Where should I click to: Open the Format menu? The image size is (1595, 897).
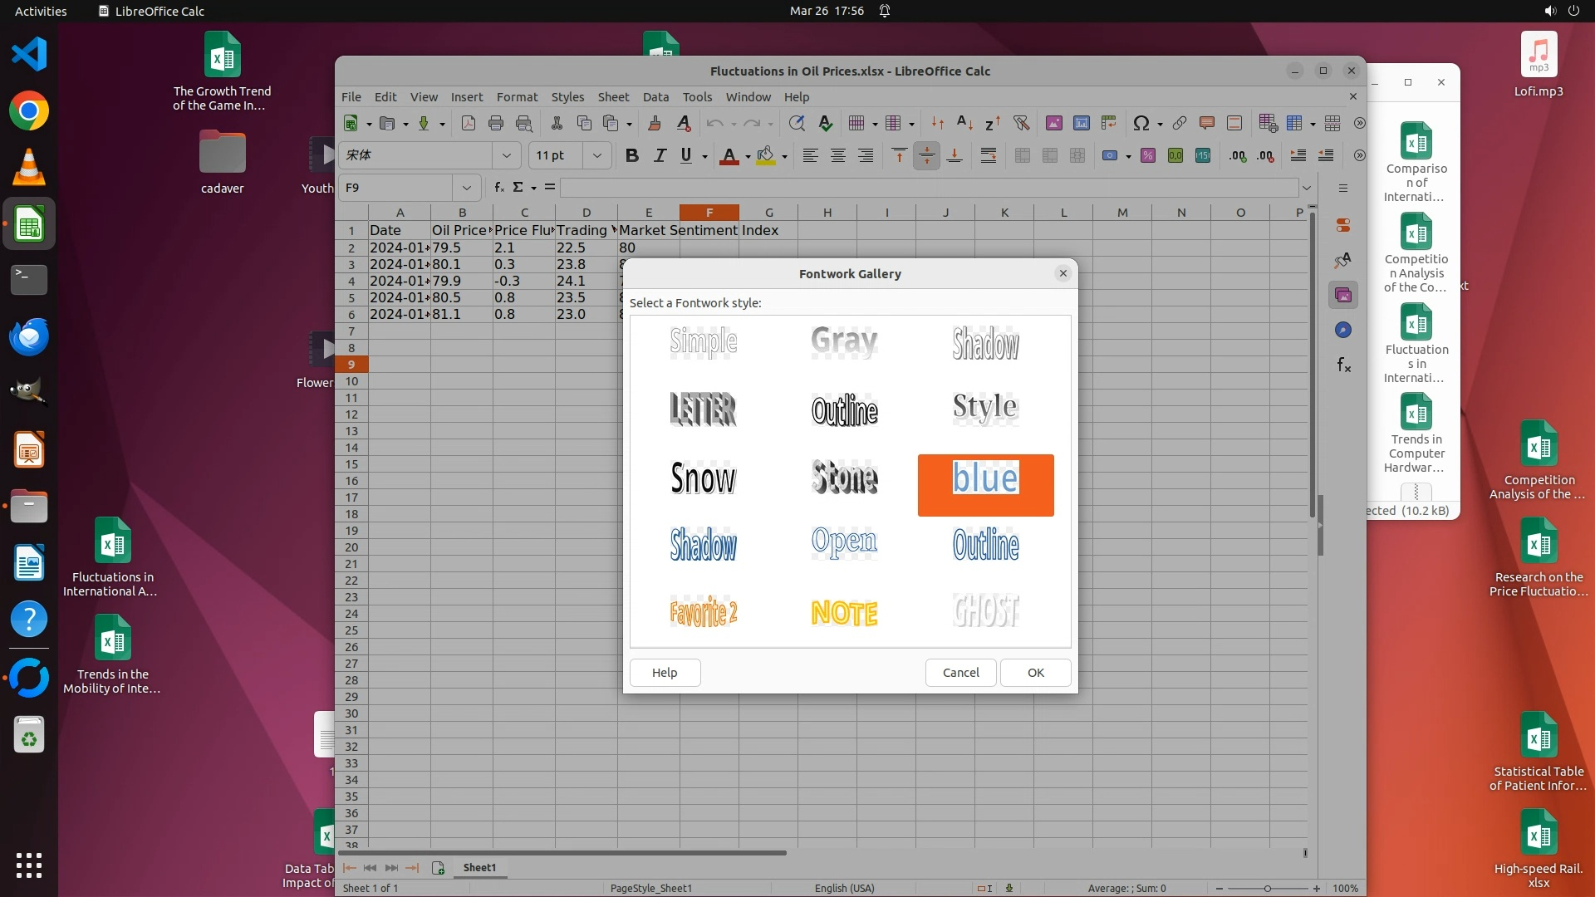(517, 97)
